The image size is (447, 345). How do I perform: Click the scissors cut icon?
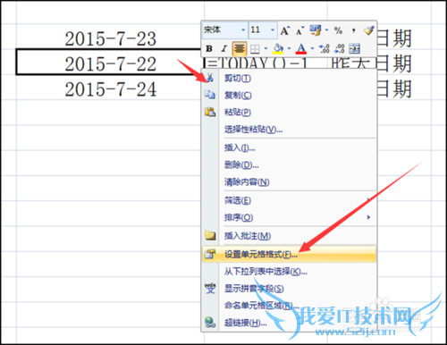click(210, 78)
